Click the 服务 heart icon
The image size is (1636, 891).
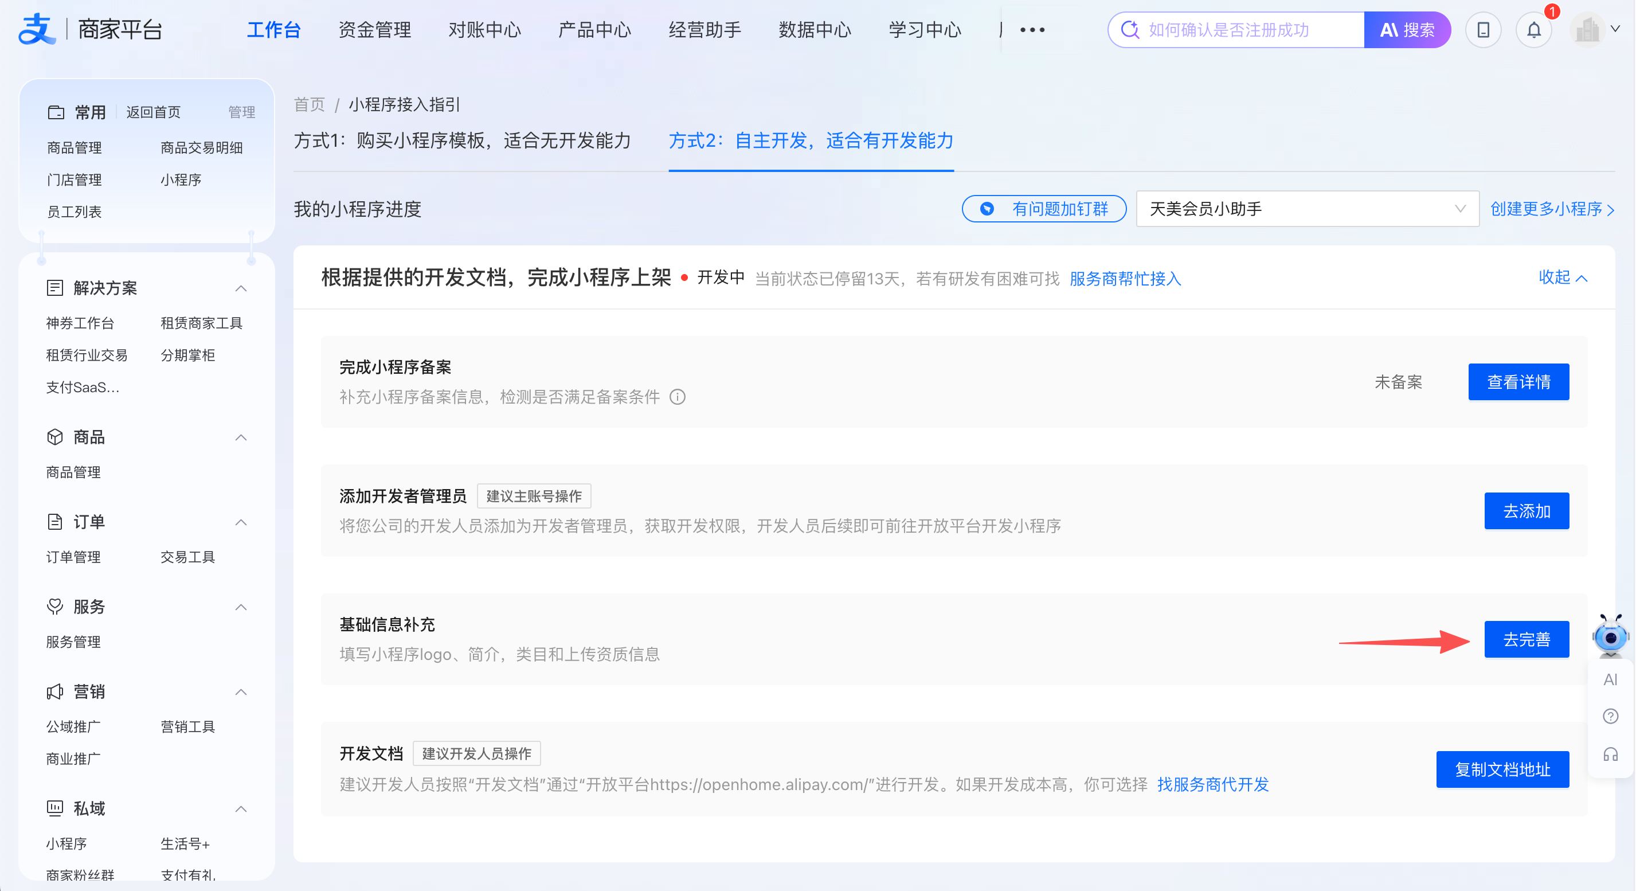(55, 607)
